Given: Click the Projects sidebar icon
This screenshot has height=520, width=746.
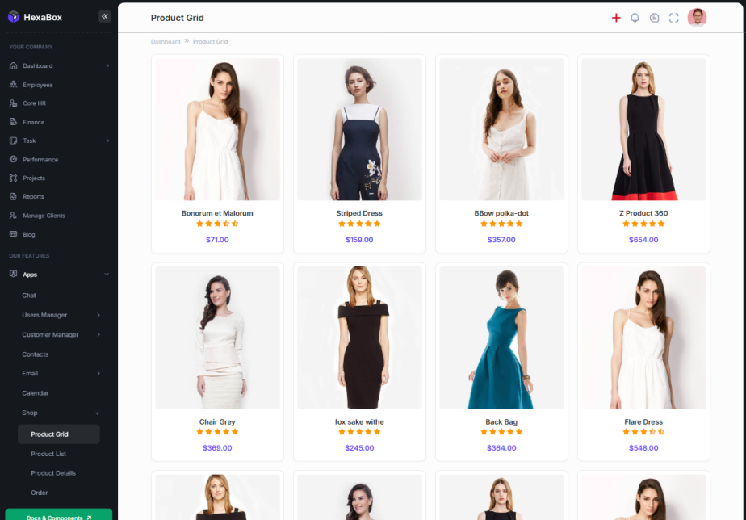Looking at the screenshot, I should click(14, 178).
